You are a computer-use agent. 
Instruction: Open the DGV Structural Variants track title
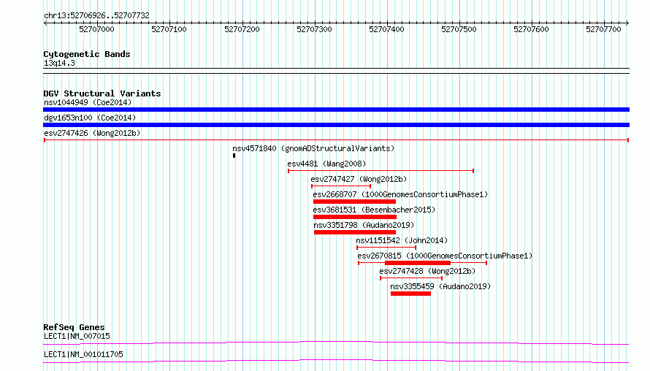coord(102,93)
